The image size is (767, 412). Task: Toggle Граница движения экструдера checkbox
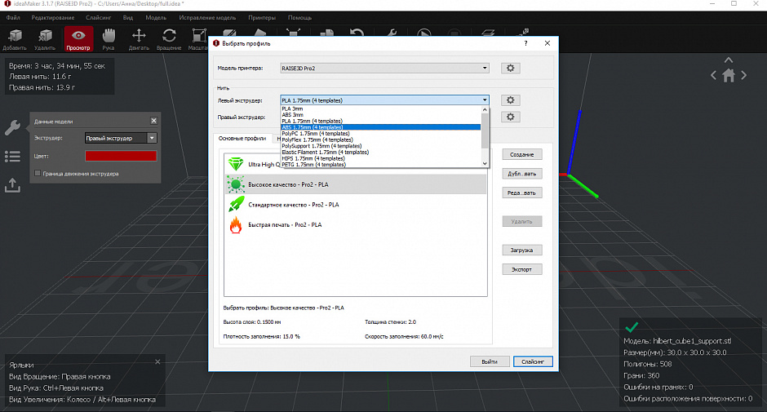[38, 173]
